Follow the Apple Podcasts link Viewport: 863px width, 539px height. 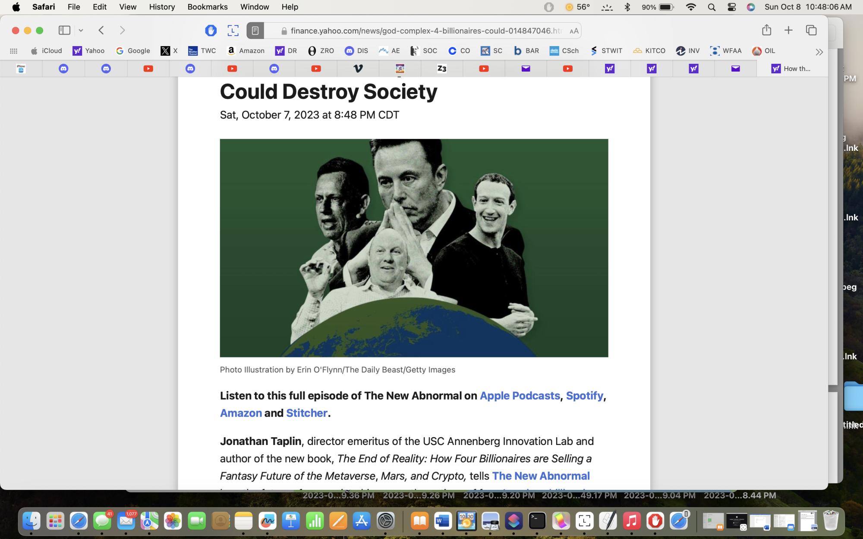(520, 395)
